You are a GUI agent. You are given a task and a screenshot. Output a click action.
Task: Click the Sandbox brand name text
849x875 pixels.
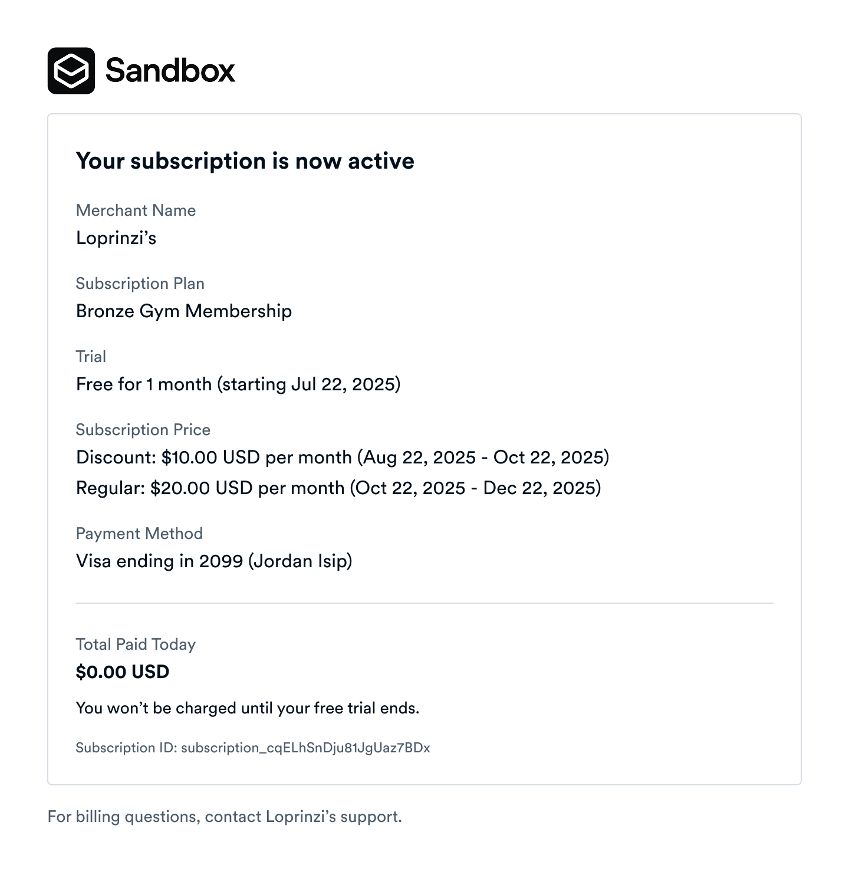[170, 71]
